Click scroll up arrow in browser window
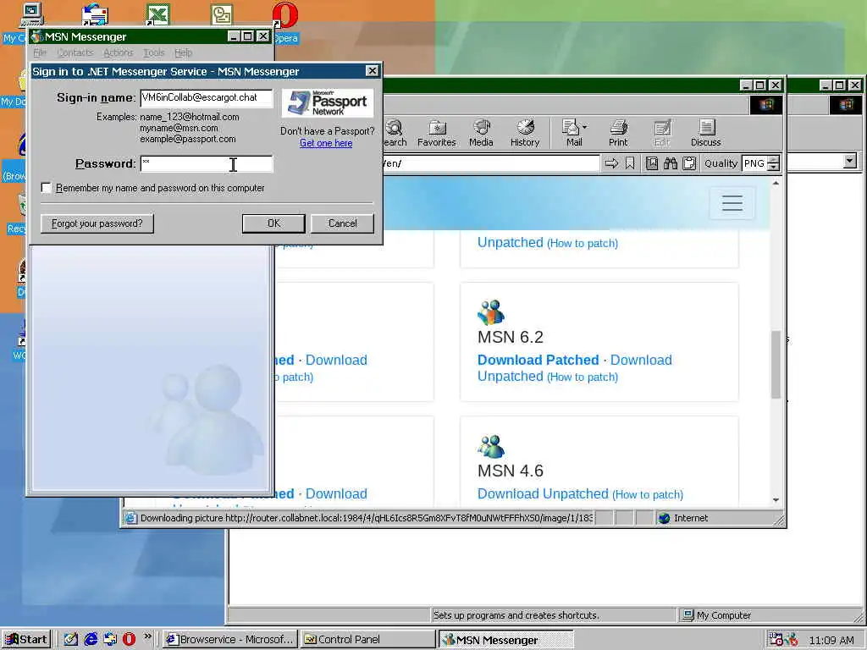The width and height of the screenshot is (867, 650). (776, 183)
